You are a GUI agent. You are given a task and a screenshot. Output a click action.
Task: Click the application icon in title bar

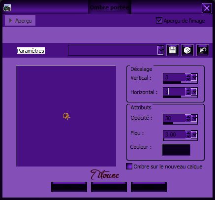tap(7, 7)
